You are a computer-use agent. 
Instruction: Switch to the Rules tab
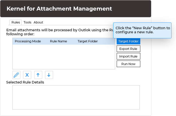click(x=16, y=22)
